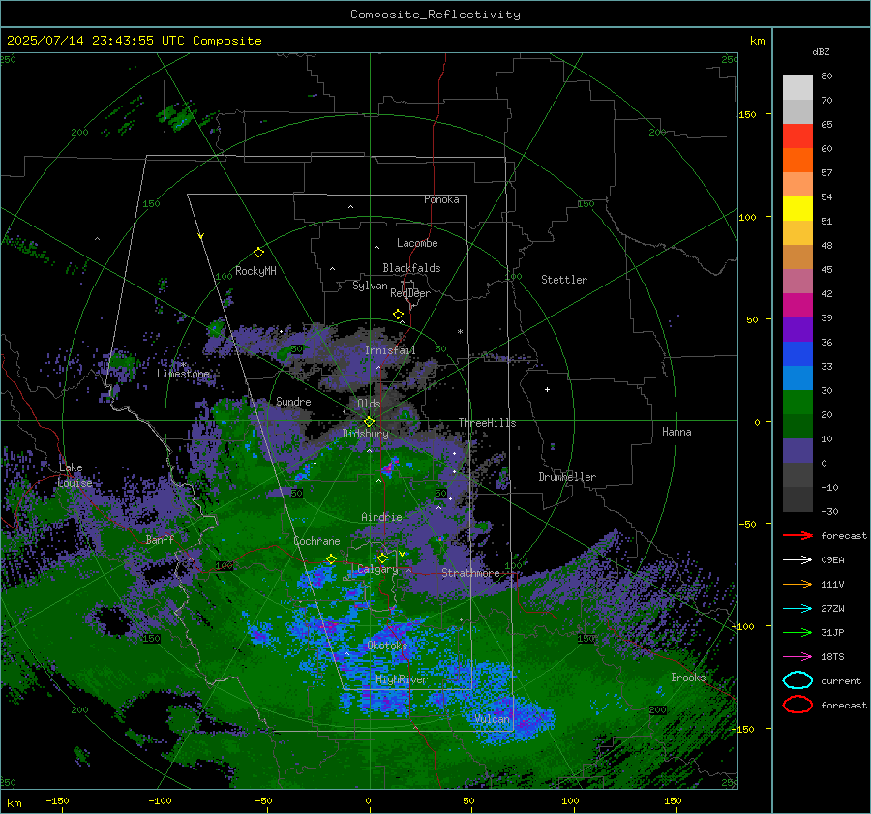Viewport: 871px width, 814px height.
Task: Click the Sylvan city label
Action: 370,286
